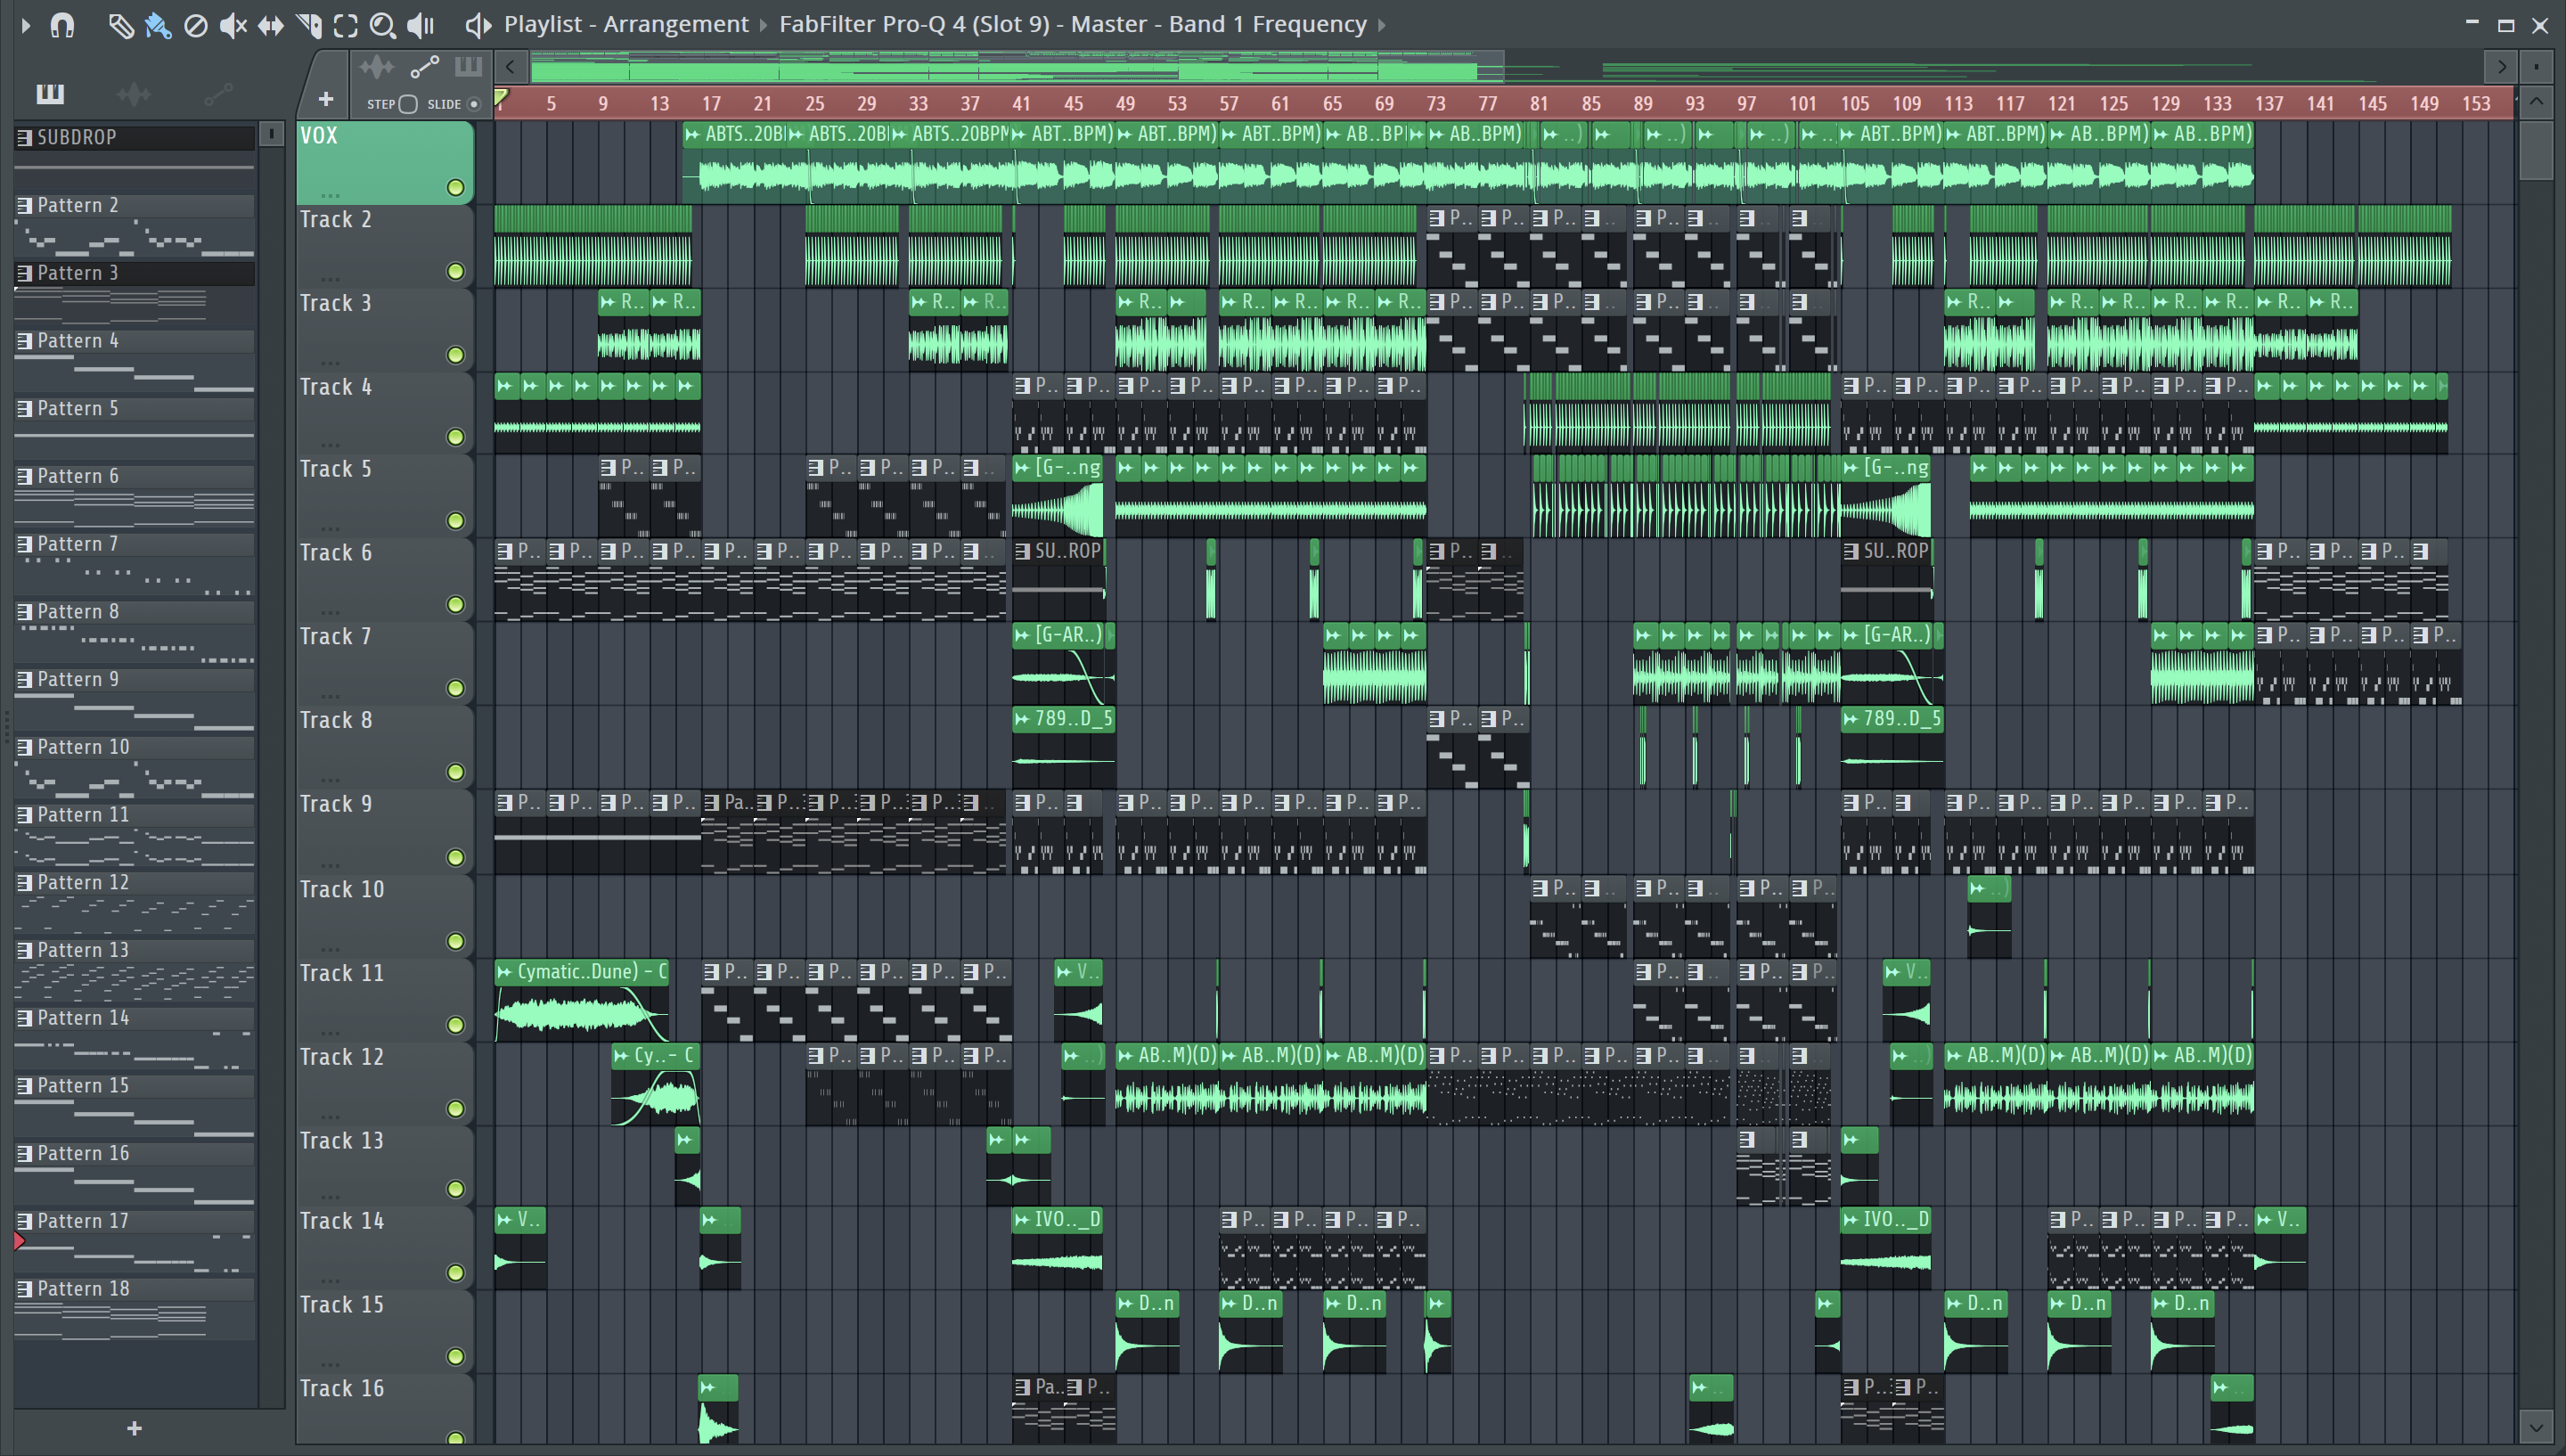The width and height of the screenshot is (2566, 1456).
Task: Mute Track 2 with its green LED
Action: [x=456, y=271]
